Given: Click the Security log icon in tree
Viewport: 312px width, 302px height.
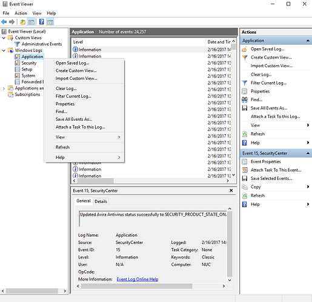Looking at the screenshot, I should pyautogui.click(x=18, y=63).
